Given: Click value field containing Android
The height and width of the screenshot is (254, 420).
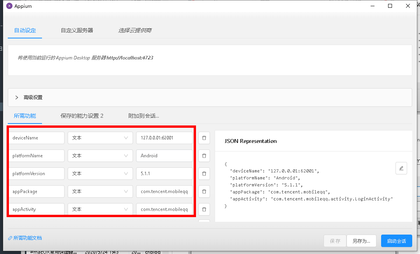Looking at the screenshot, I should click(164, 156).
